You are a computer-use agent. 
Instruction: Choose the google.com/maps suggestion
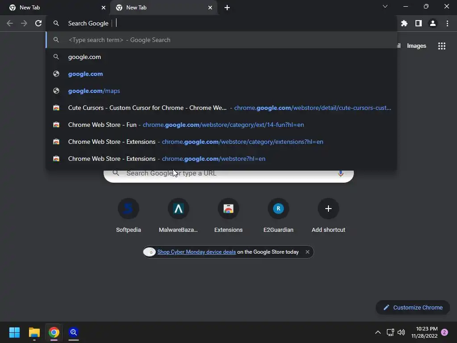click(221, 91)
